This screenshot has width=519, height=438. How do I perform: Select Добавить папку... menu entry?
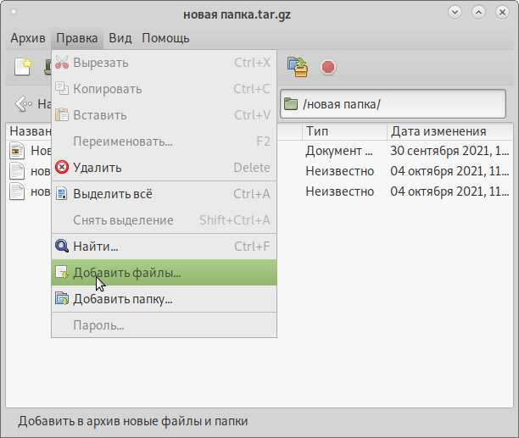point(123,299)
